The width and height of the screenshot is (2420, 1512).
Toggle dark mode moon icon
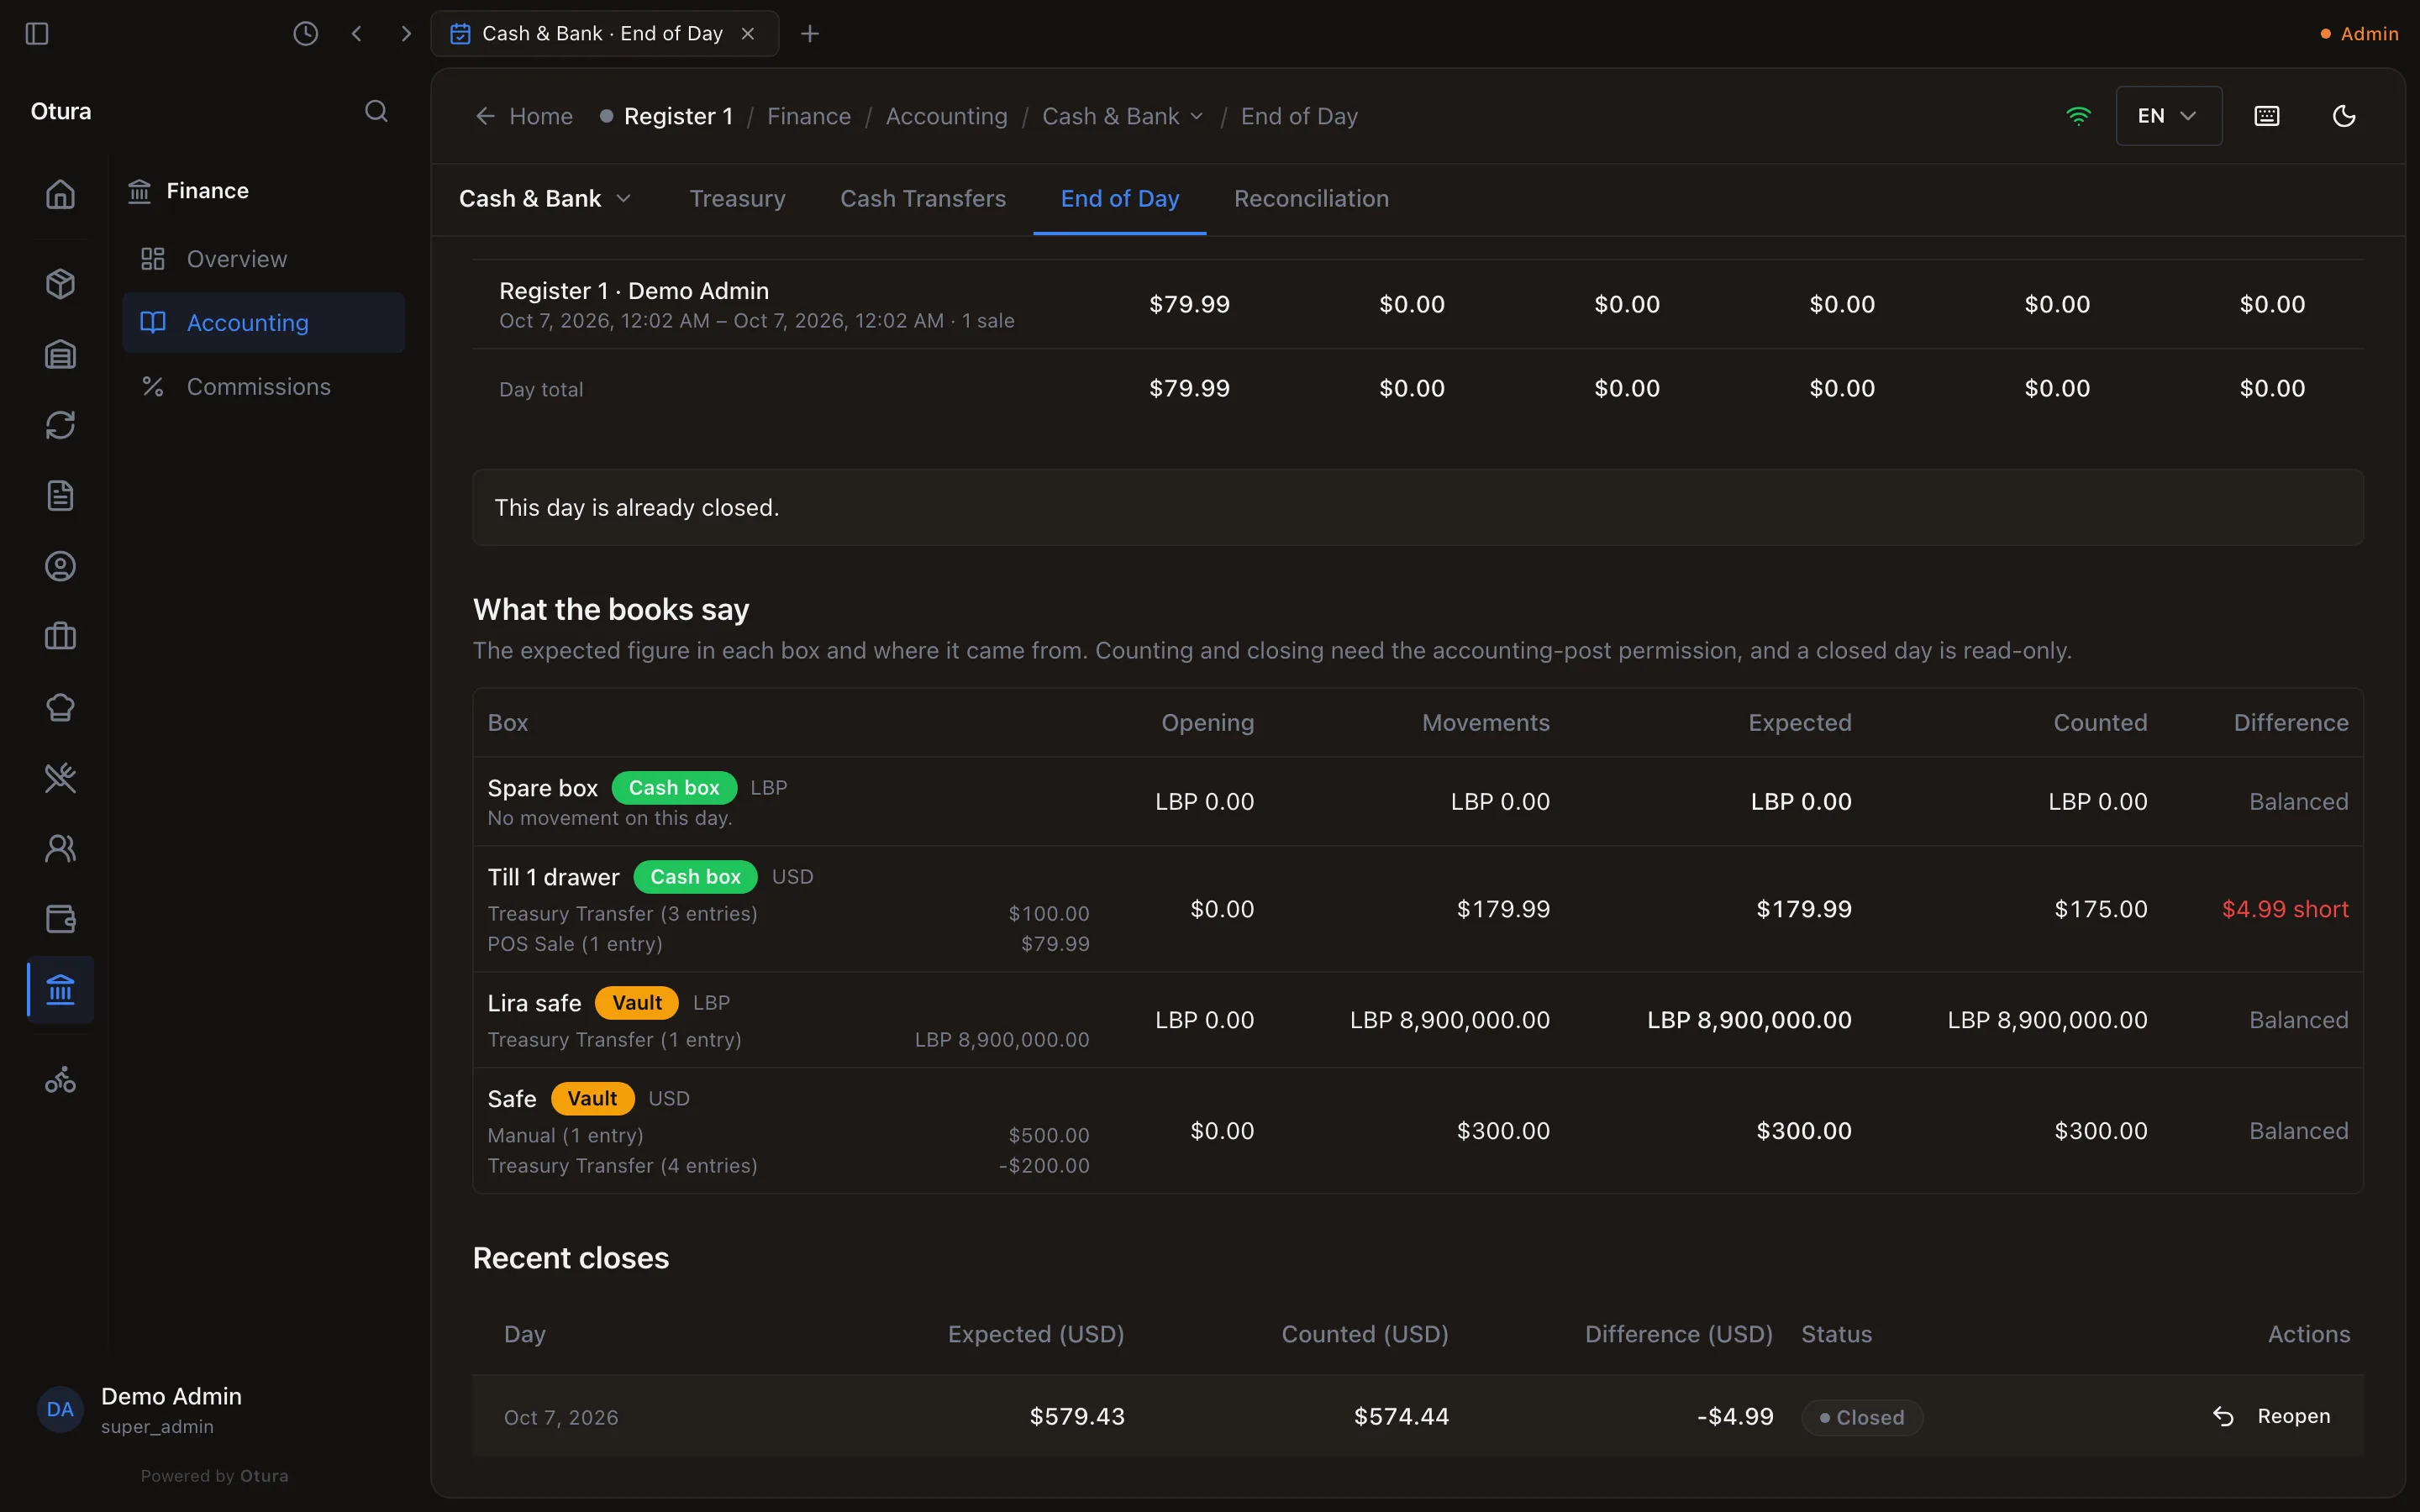pyautogui.click(x=2344, y=116)
